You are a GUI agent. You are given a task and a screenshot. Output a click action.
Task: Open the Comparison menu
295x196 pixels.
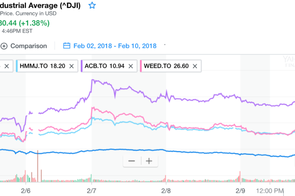(28, 46)
